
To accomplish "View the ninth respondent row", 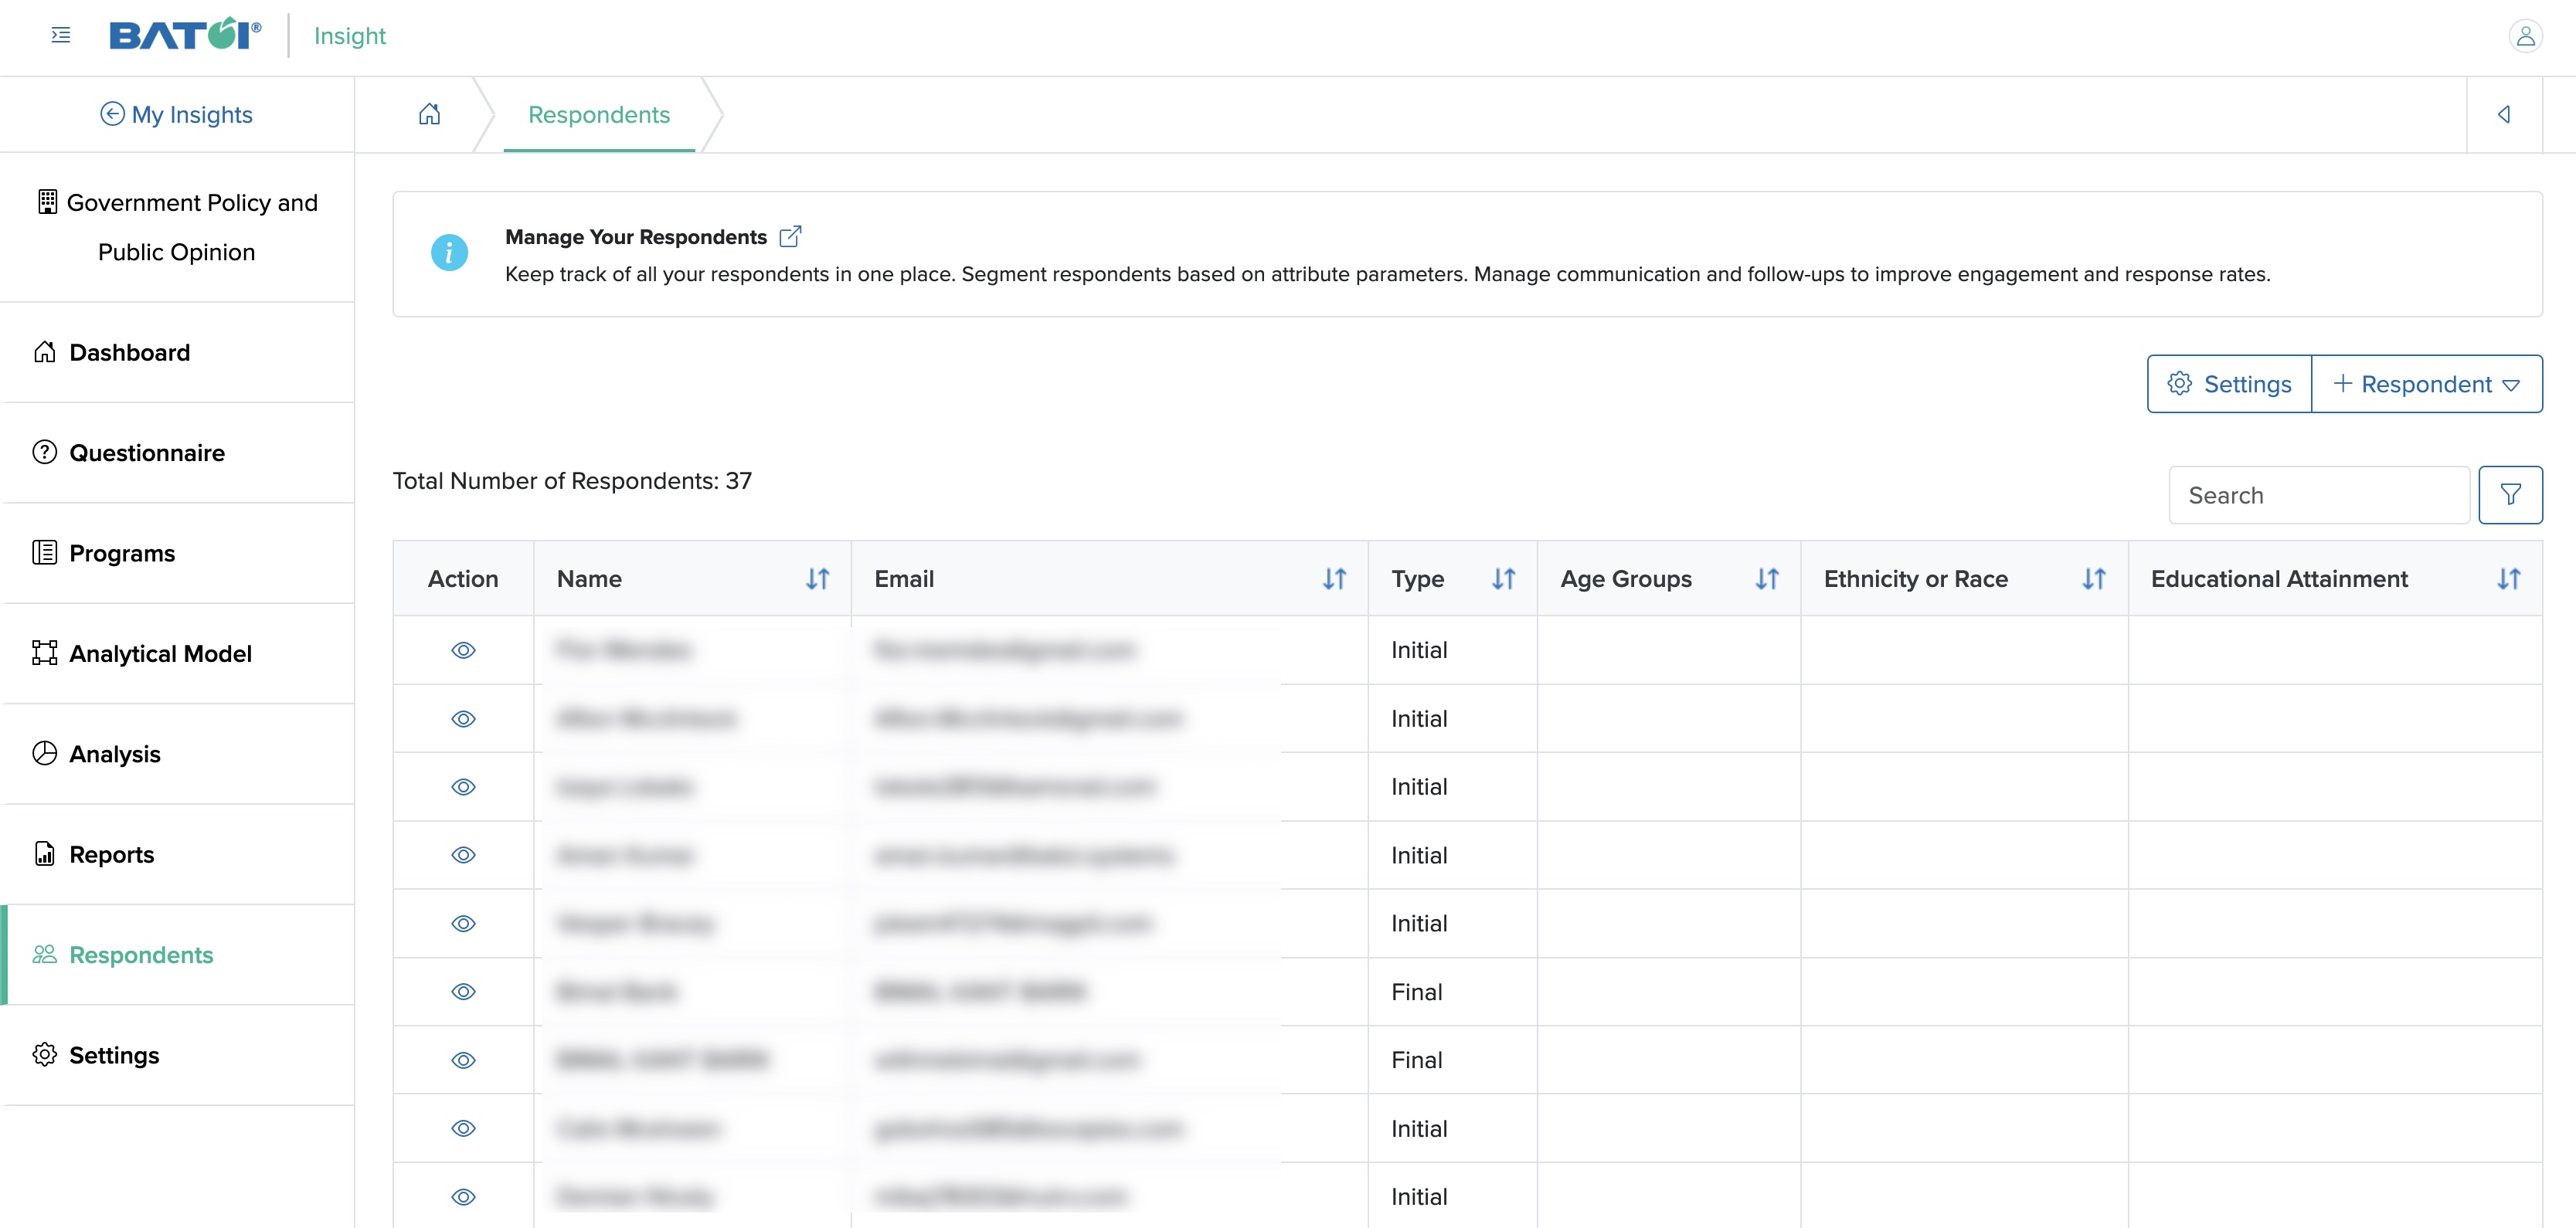I will click(x=463, y=1197).
